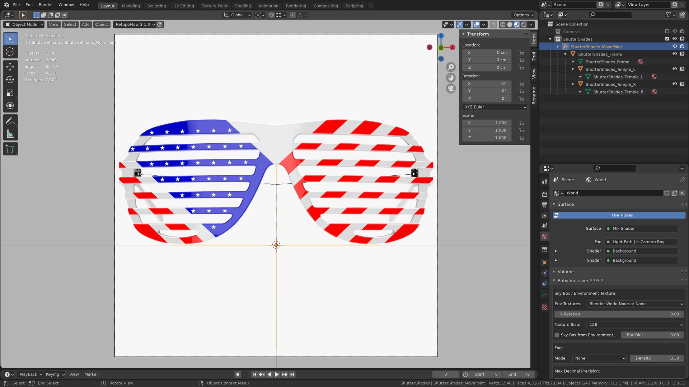Select the Annotate tool
689x387 pixels.
coord(10,121)
